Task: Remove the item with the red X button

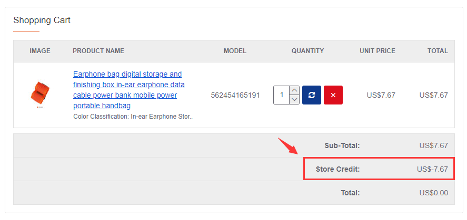Action: [x=333, y=95]
